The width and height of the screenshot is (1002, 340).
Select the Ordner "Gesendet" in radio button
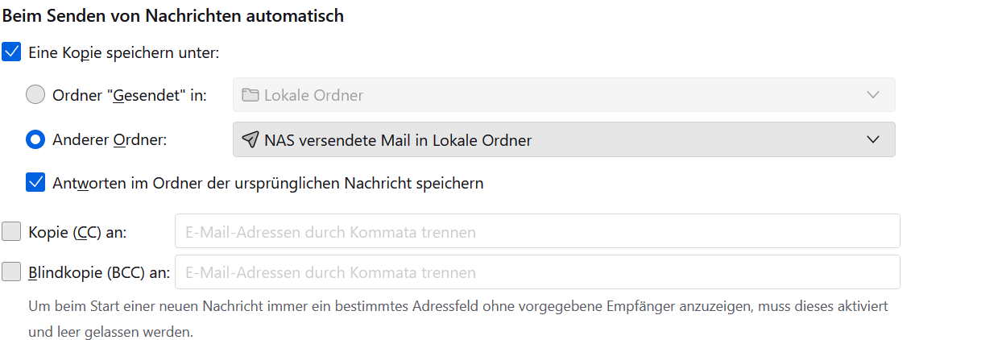pos(35,95)
